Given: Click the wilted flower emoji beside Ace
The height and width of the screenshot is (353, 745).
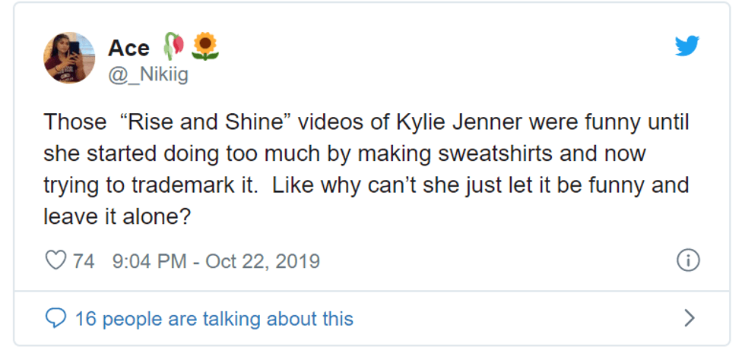Looking at the screenshot, I should [x=173, y=47].
